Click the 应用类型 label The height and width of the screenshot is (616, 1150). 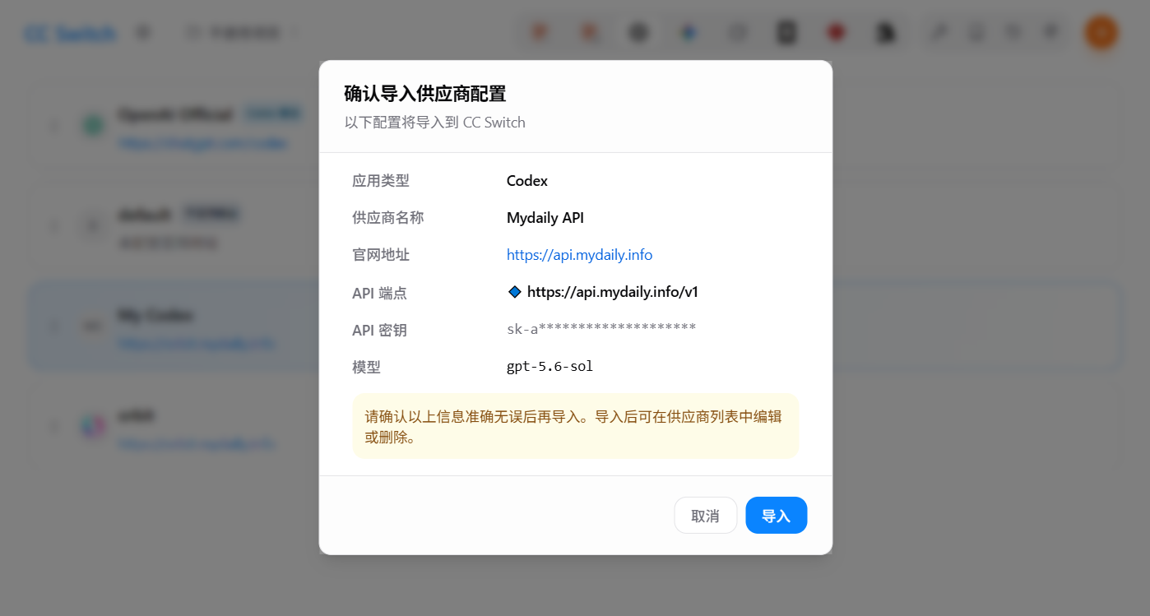pyautogui.click(x=381, y=181)
